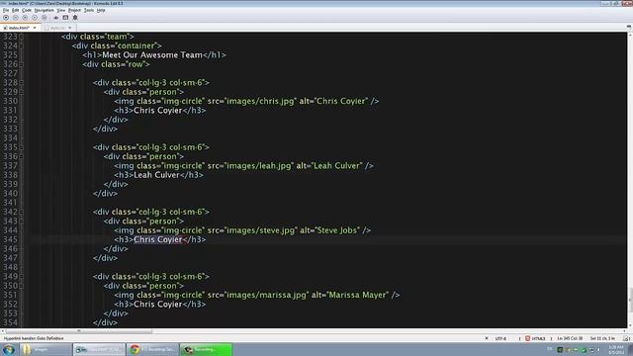Image resolution: width=633 pixels, height=356 pixels.
Task: Collapse the column fold on line 335
Action: click(x=22, y=147)
